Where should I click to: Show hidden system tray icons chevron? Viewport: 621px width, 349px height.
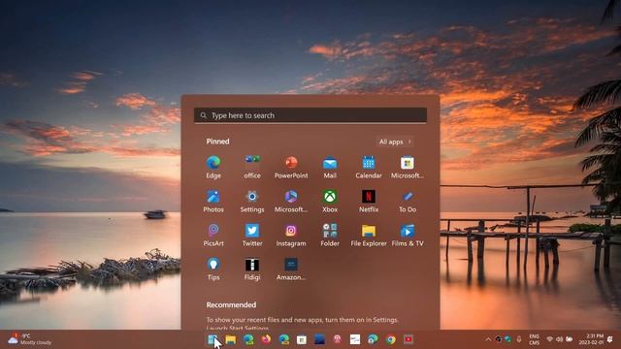488,339
